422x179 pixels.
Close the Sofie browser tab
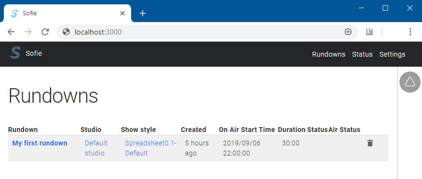122,13
